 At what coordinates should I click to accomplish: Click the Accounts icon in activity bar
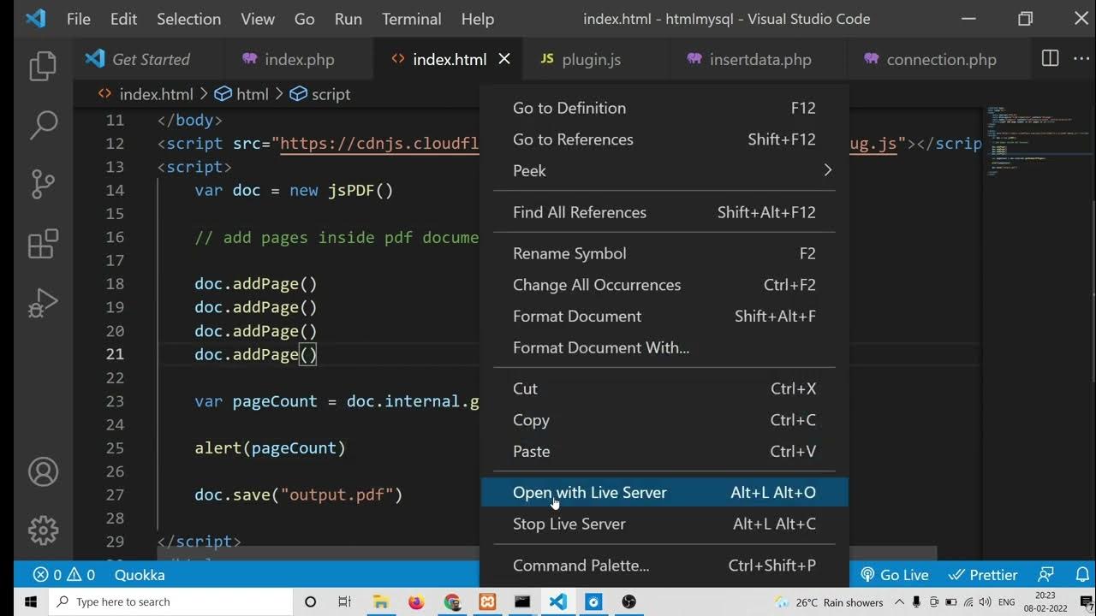42,472
